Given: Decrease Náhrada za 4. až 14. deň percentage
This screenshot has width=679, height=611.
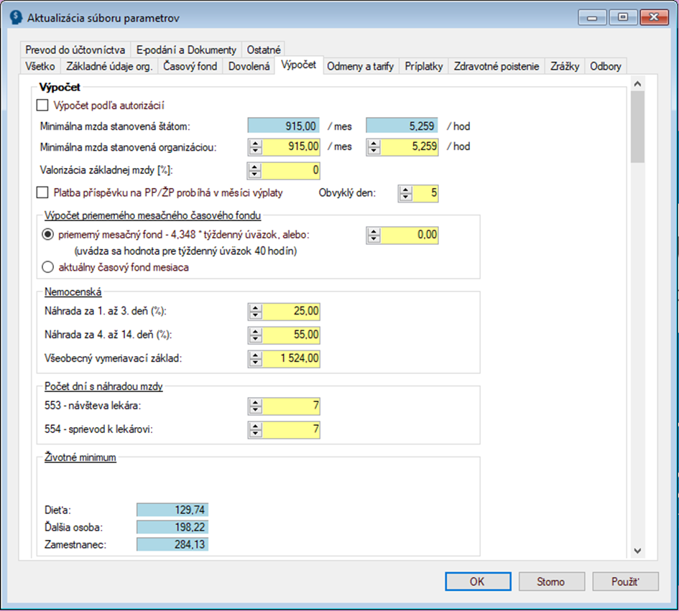Looking at the screenshot, I should pos(255,338).
